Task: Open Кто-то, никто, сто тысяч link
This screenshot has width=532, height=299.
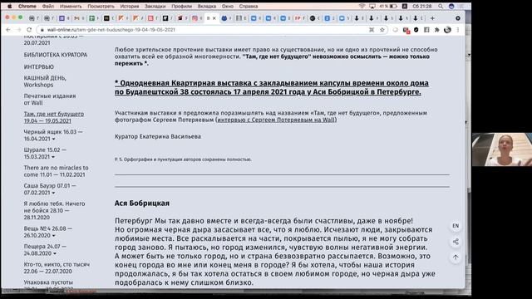Action: (x=57, y=267)
